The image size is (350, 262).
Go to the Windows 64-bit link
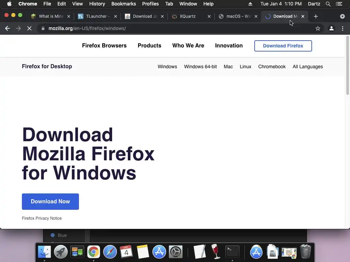[200, 67]
